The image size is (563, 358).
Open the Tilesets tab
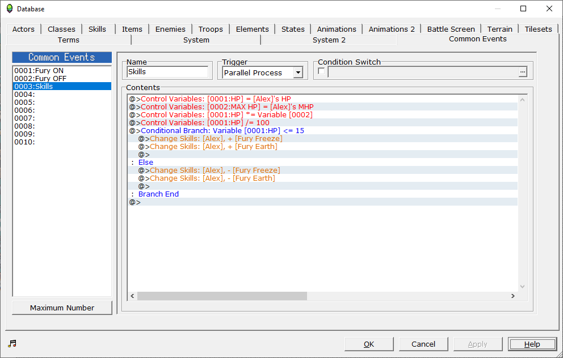(x=538, y=29)
